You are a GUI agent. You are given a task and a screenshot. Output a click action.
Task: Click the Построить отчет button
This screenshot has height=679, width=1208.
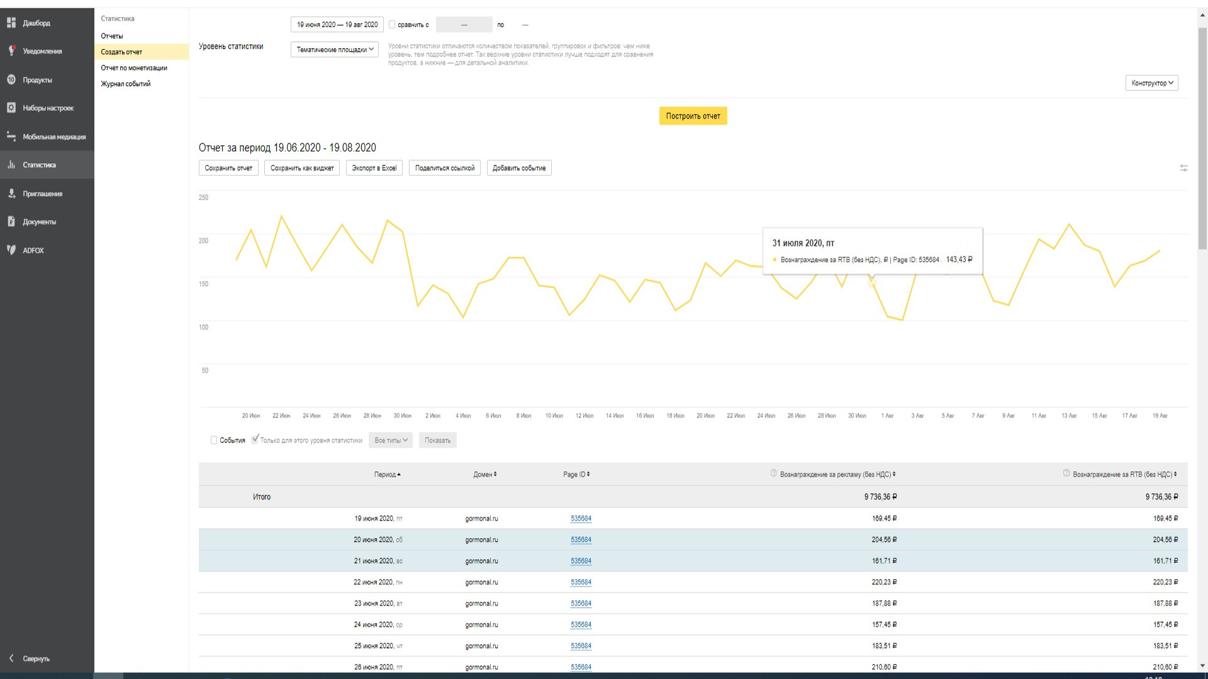pyautogui.click(x=693, y=116)
